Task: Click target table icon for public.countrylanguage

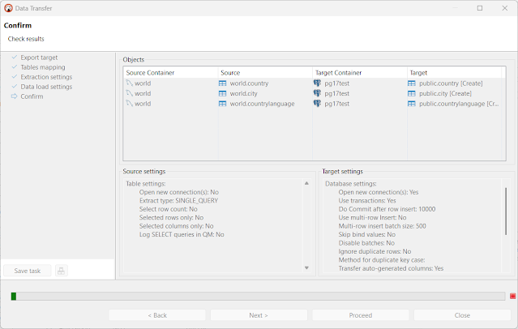Action: [412, 104]
